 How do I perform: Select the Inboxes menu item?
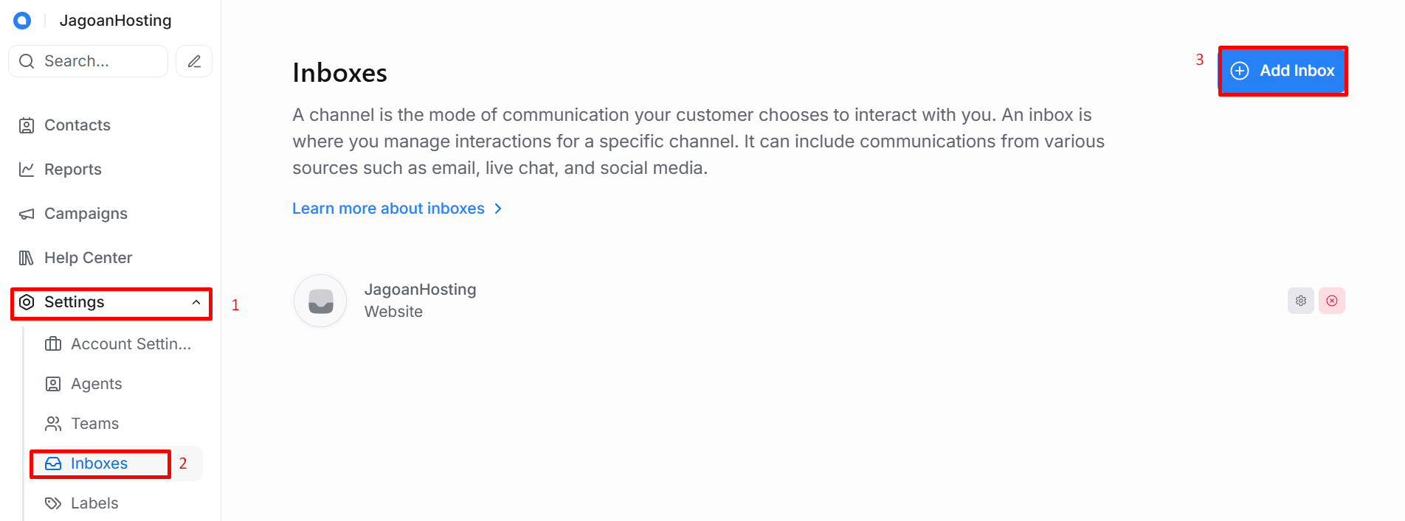100,464
